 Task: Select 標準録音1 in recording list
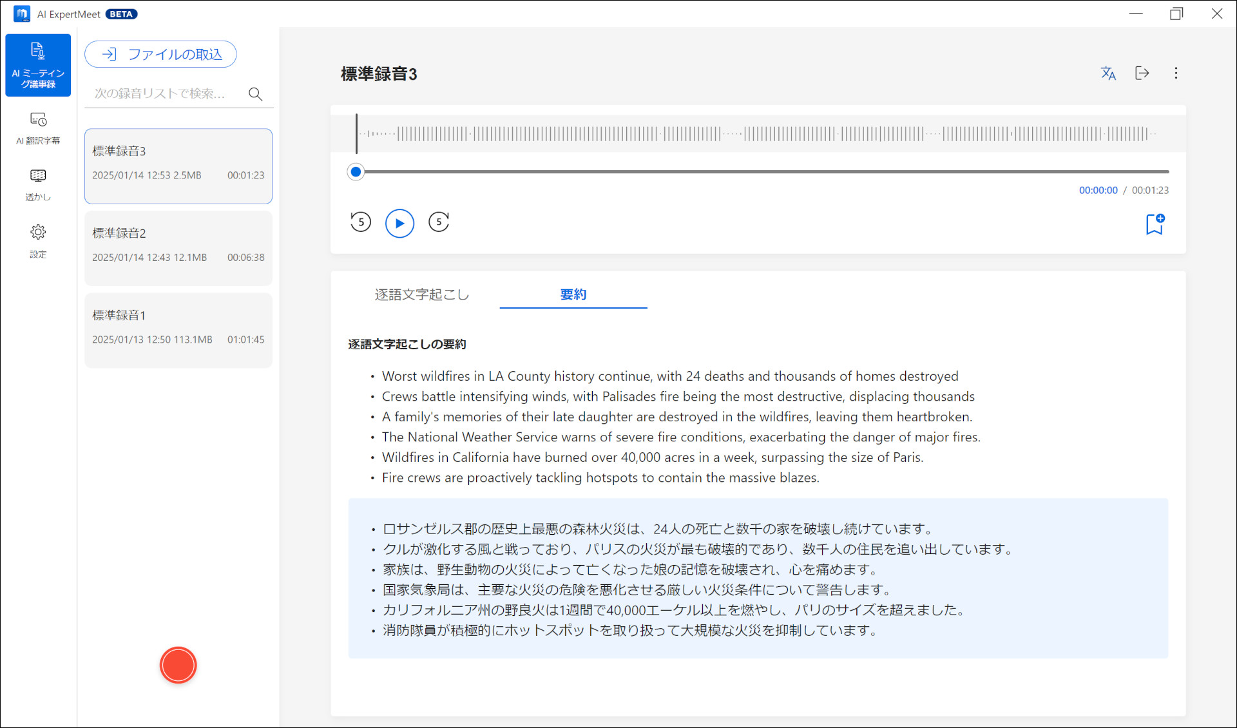click(178, 330)
